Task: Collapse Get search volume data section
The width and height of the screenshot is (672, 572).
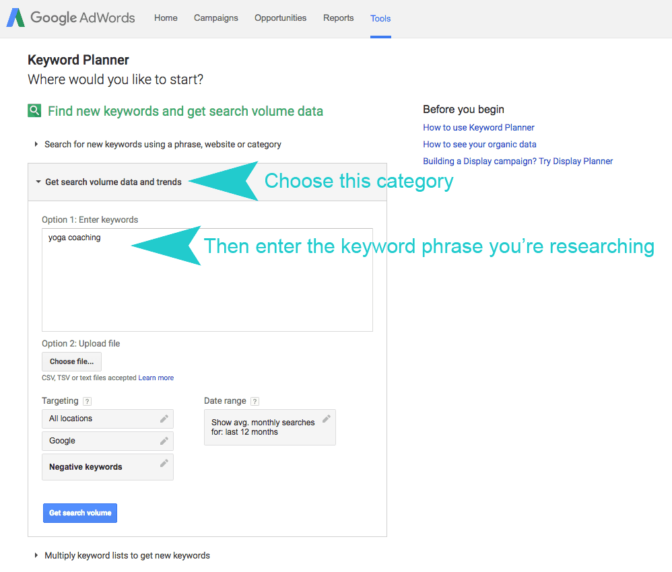Action: click(x=109, y=182)
